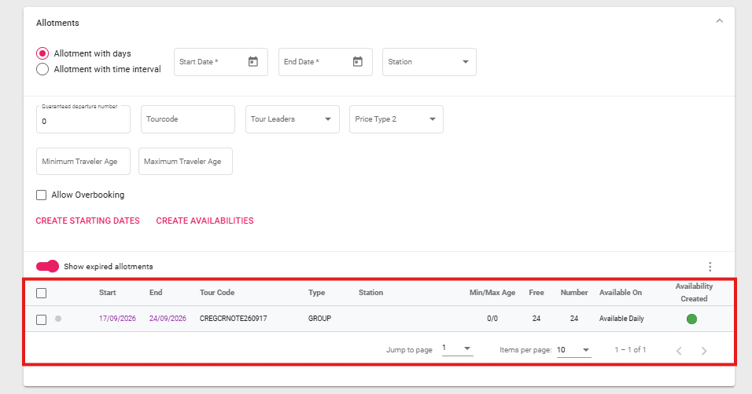The image size is (752, 394).
Task: Click CREATE STARTING DATES button
Action: (x=87, y=221)
